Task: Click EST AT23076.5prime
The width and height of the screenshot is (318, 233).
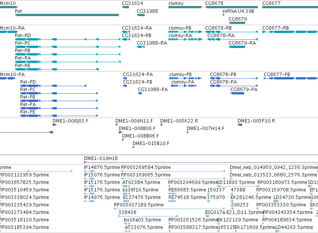Action: coord(127,231)
